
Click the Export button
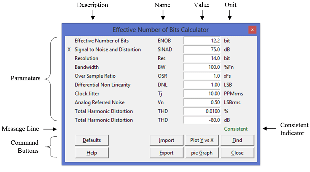click(166, 153)
